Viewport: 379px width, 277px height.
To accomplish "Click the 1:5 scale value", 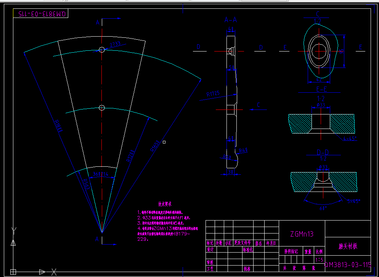I will [x=319, y=260].
